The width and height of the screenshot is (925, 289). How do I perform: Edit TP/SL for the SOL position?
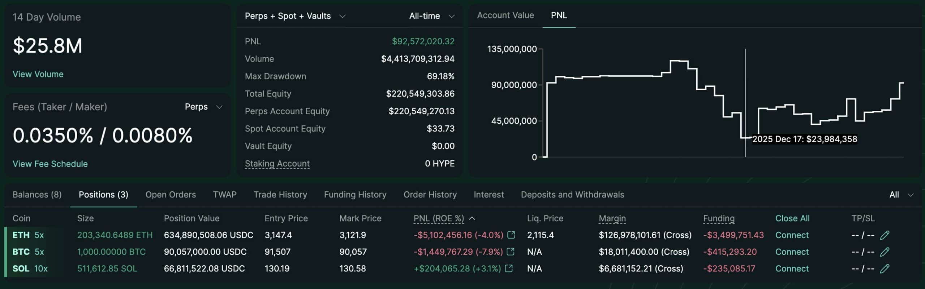[885, 269]
